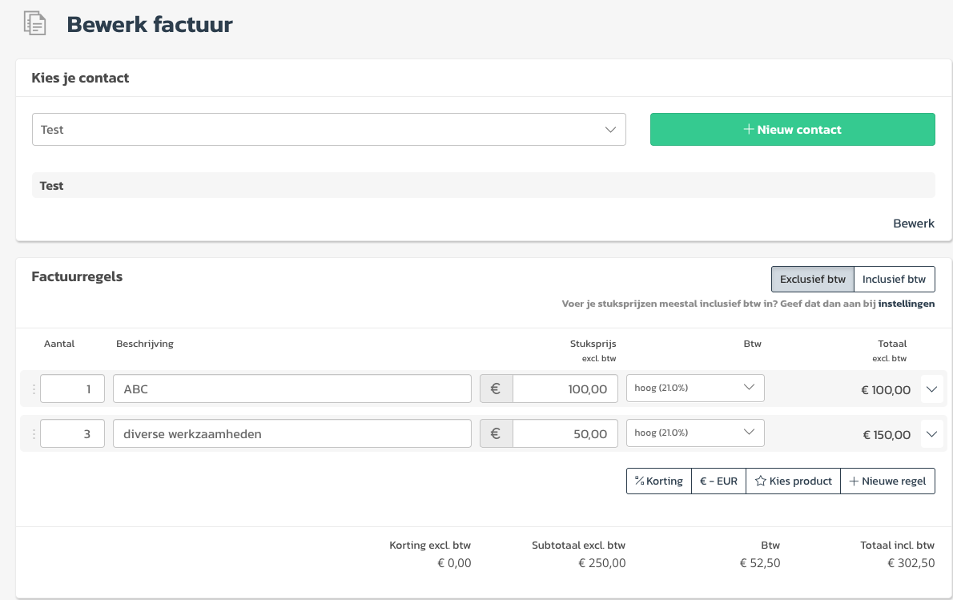Click the invoice document icon beside the title
Viewport: 953px width, 600px height.
[34, 24]
